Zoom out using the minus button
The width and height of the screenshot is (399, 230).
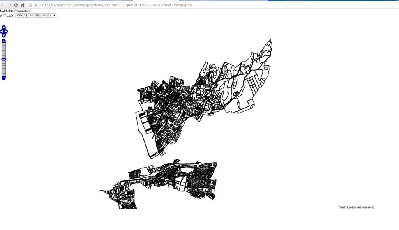[x=4, y=78]
